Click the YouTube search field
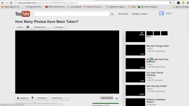 click(71, 14)
